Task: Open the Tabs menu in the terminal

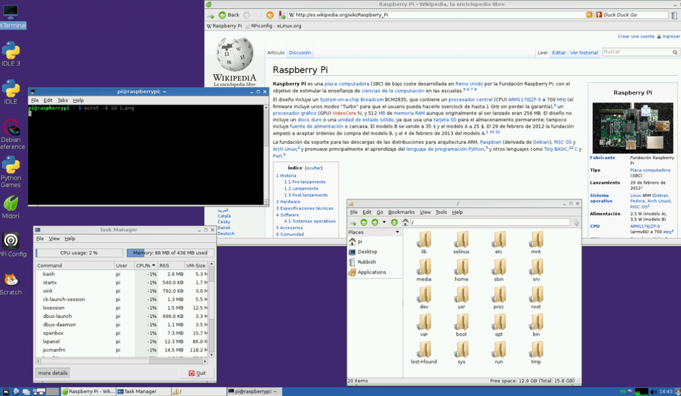Action: (62, 100)
